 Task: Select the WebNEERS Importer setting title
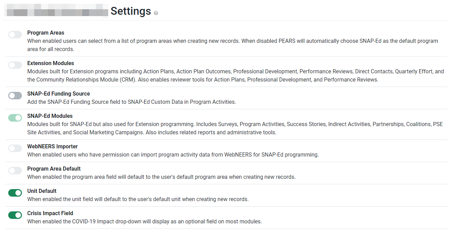(52, 146)
